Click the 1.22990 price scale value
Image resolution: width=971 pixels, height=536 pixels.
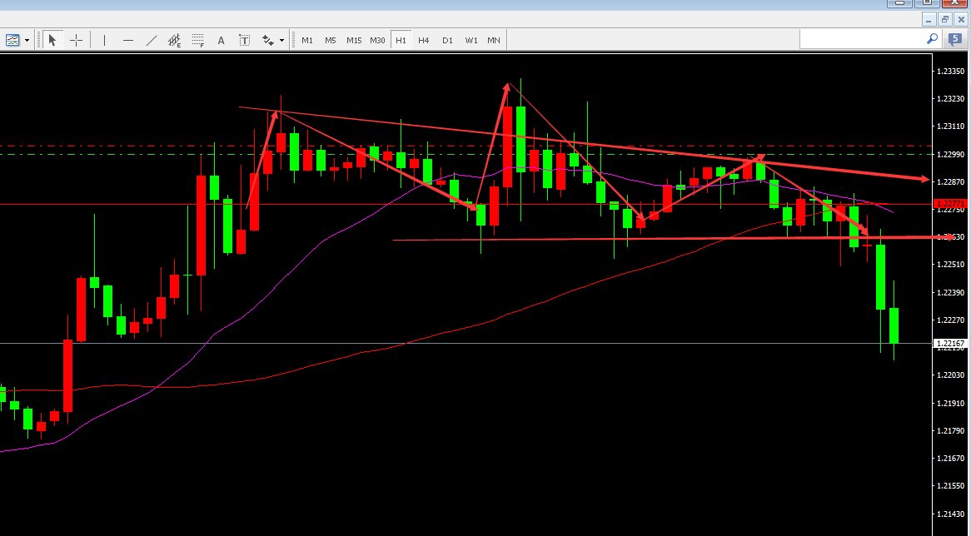pyautogui.click(x=950, y=154)
